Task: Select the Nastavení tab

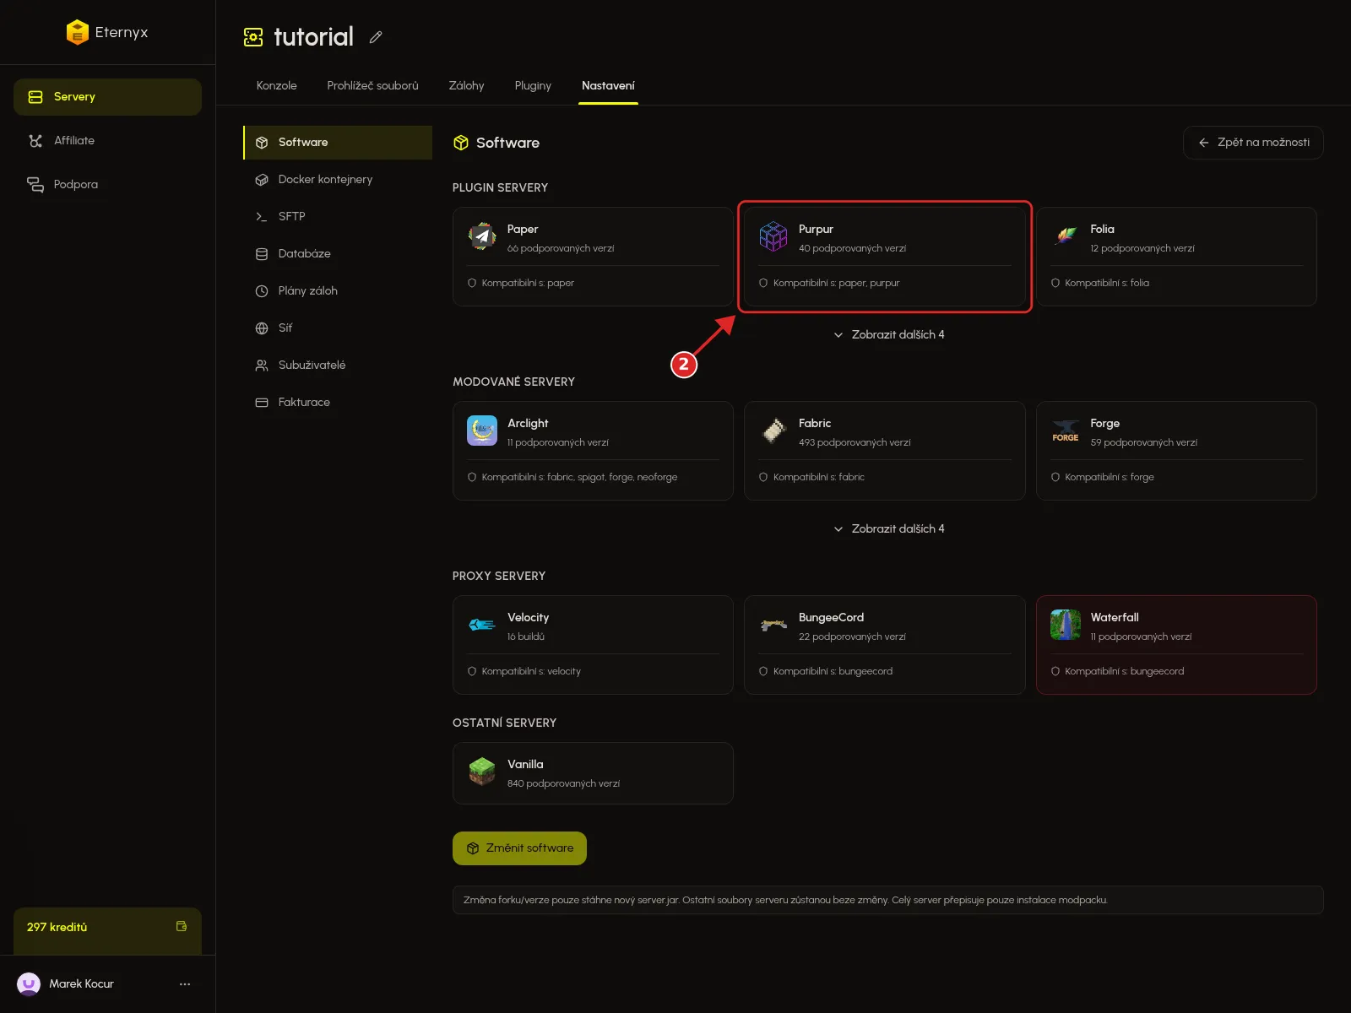Action: [608, 86]
